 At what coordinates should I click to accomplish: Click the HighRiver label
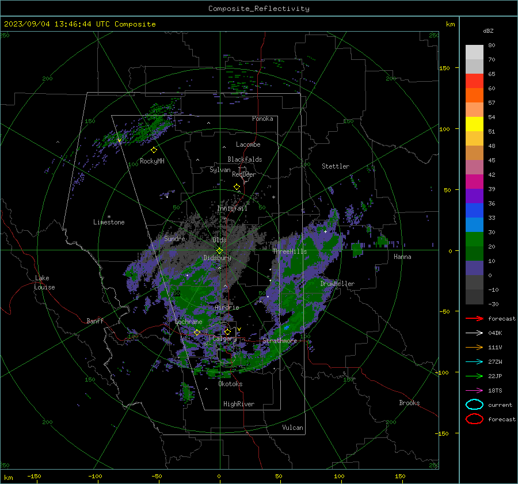239,404
